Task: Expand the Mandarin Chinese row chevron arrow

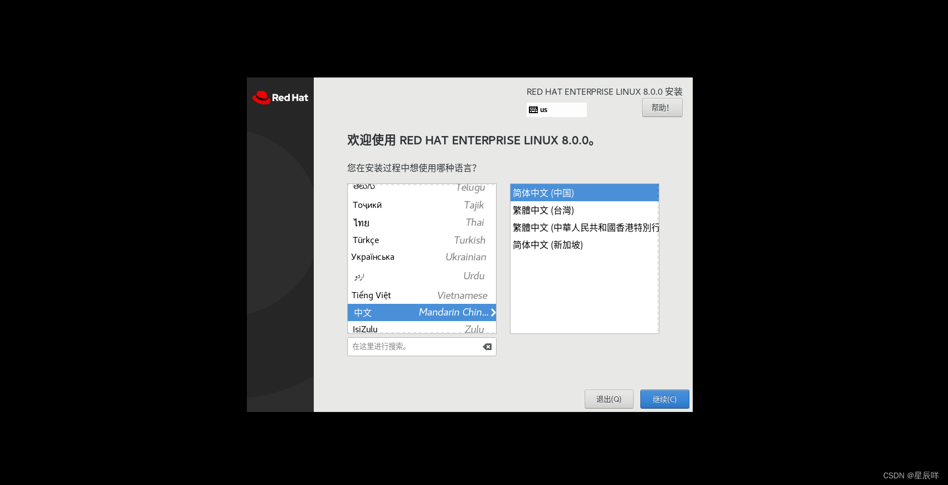Action: [x=493, y=313]
